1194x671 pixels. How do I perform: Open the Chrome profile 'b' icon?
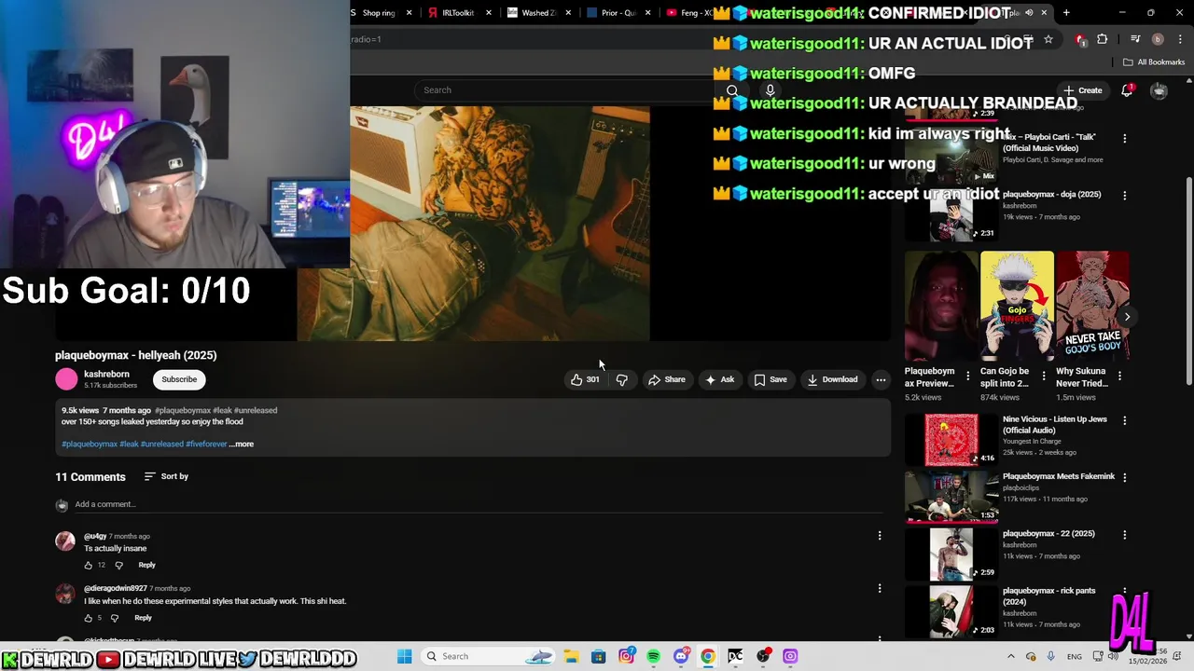1158,39
